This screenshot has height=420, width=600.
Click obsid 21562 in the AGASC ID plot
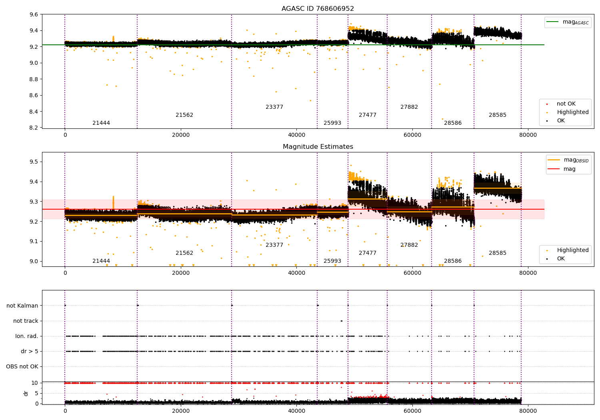184,115
